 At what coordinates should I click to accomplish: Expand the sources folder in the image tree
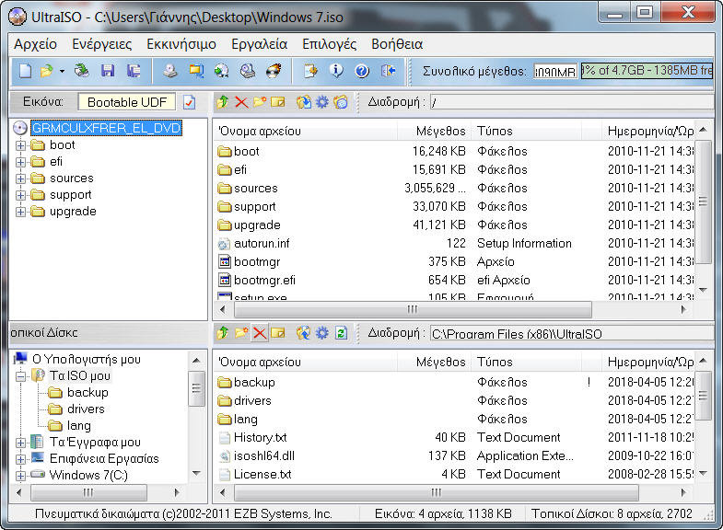coord(21,179)
